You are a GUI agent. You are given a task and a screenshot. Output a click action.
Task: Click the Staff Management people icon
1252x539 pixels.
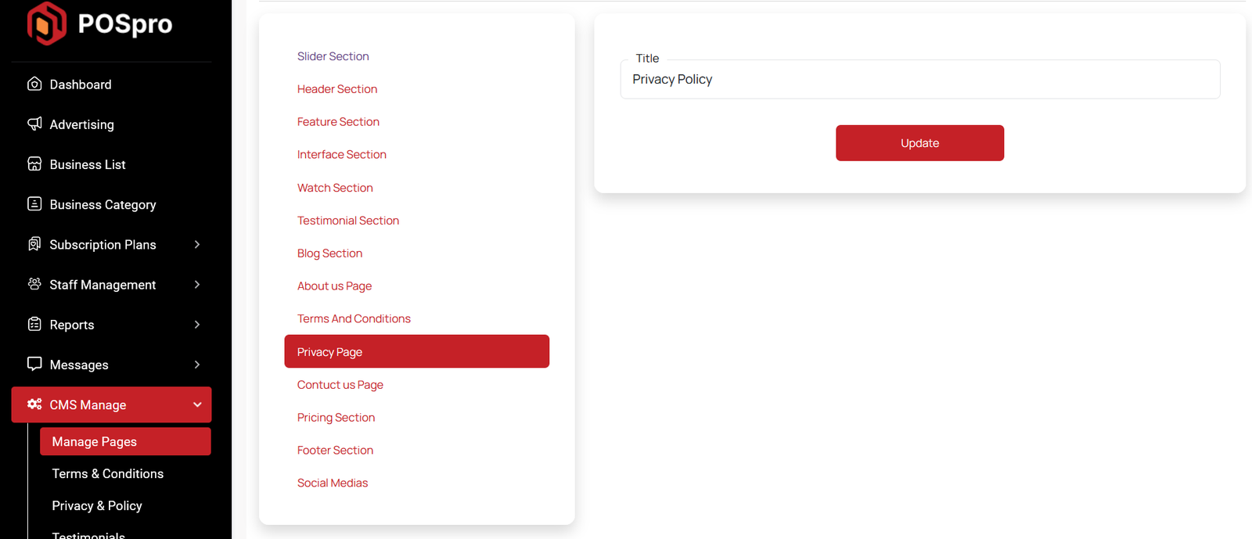click(34, 284)
